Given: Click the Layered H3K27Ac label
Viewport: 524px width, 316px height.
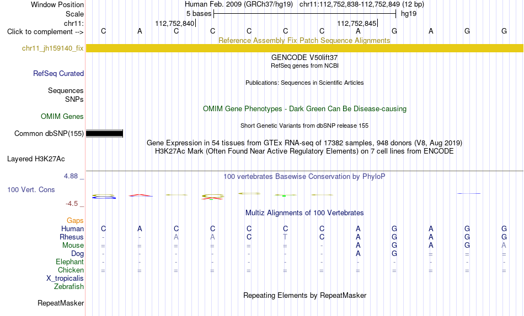Looking at the screenshot, I should click(36, 159).
